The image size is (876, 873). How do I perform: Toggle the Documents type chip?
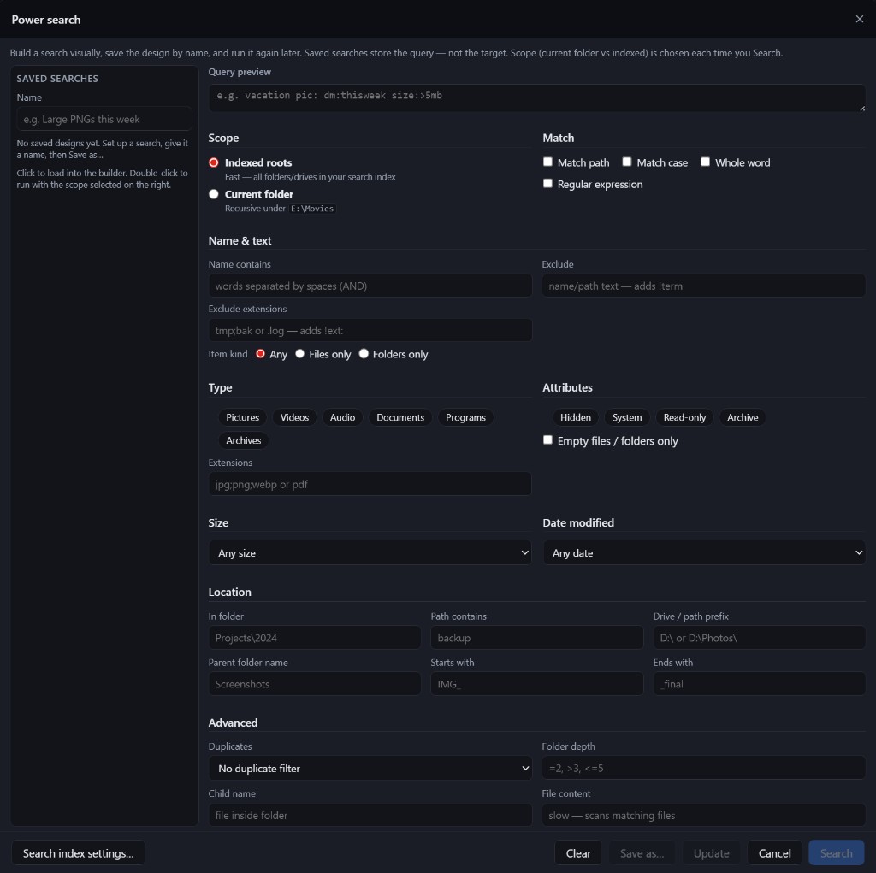[x=400, y=417]
